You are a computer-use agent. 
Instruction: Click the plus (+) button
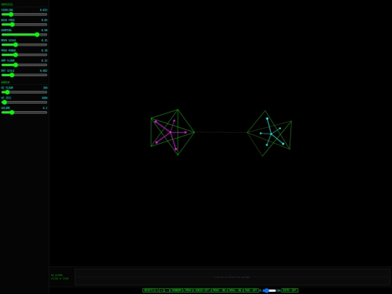[161, 290]
